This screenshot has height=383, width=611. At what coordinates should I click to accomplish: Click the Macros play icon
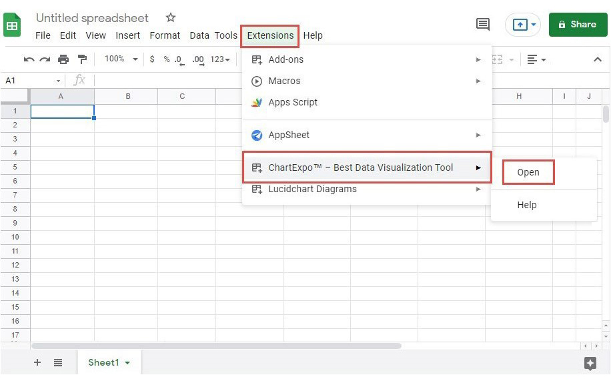pos(256,81)
